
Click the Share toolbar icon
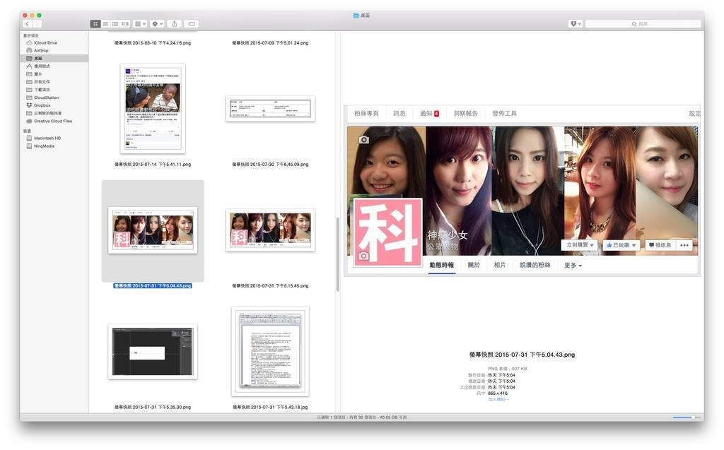point(174,23)
